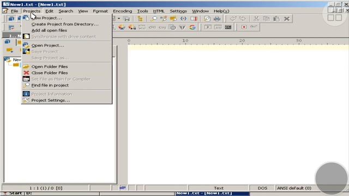Viewport: 349px width, 196px height.
Task: Select the New project root tree node
Action: [x=17, y=60]
